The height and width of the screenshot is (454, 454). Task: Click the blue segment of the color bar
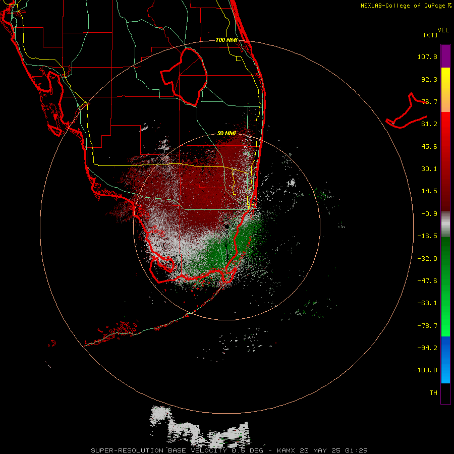point(445,360)
